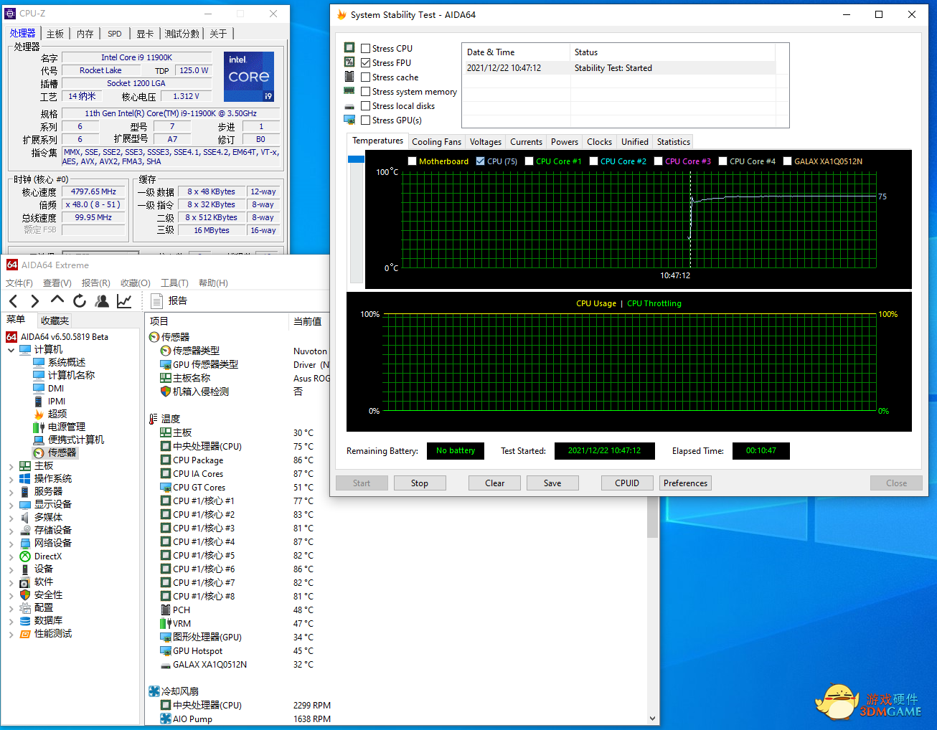
Task: Click the AIDA64 flame icon in Stability Test title
Action: click(342, 14)
